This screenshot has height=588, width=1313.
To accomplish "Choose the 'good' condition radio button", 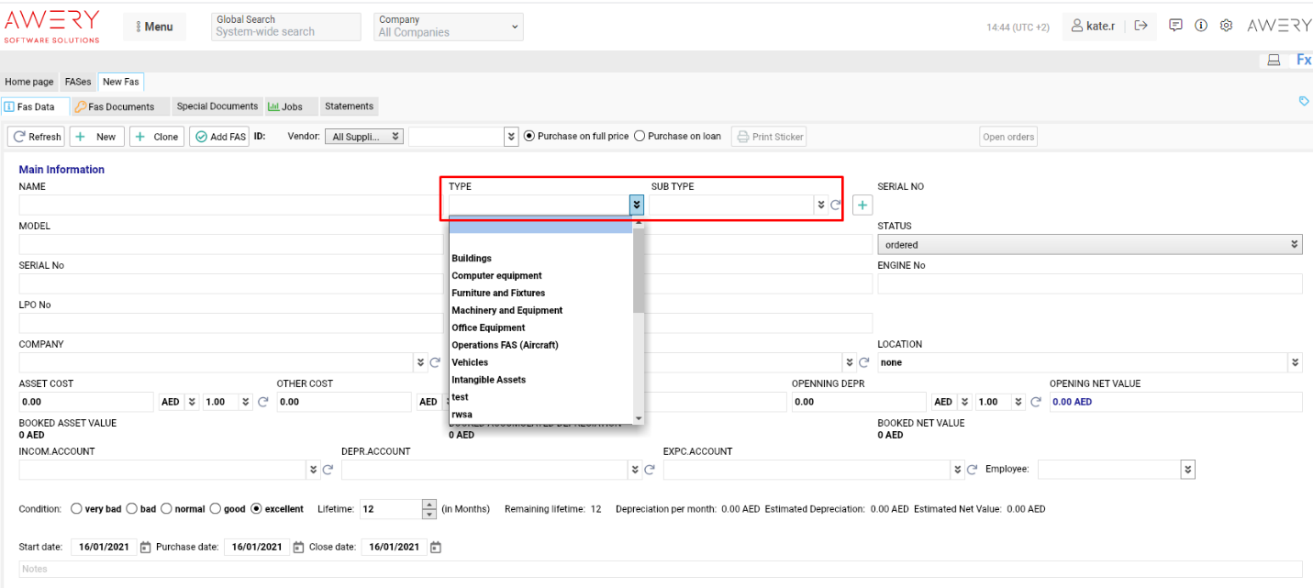I will coord(216,509).
